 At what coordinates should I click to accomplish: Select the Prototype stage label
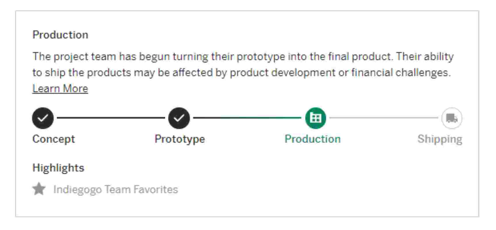[x=180, y=139]
